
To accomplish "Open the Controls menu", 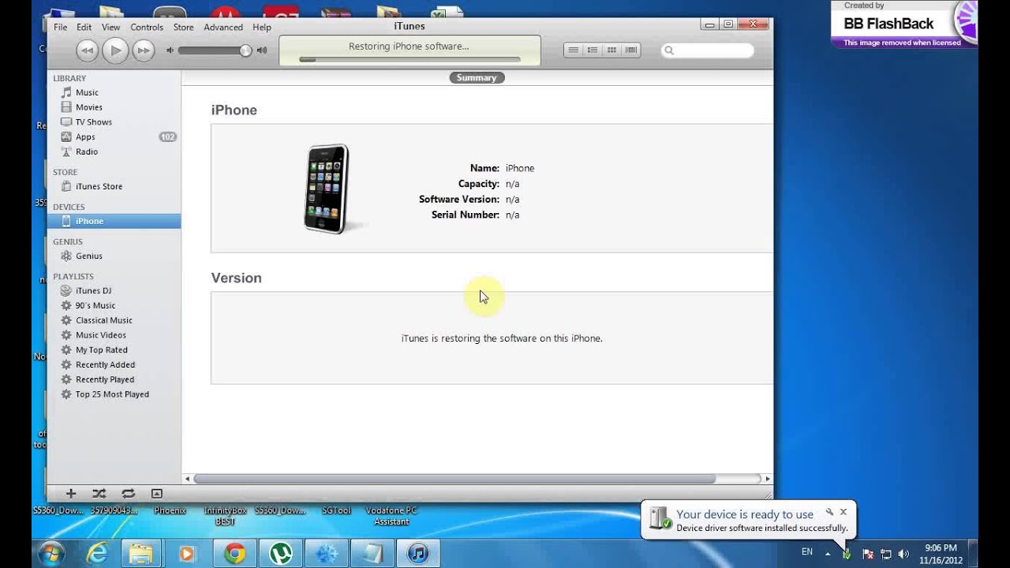I will point(147,27).
